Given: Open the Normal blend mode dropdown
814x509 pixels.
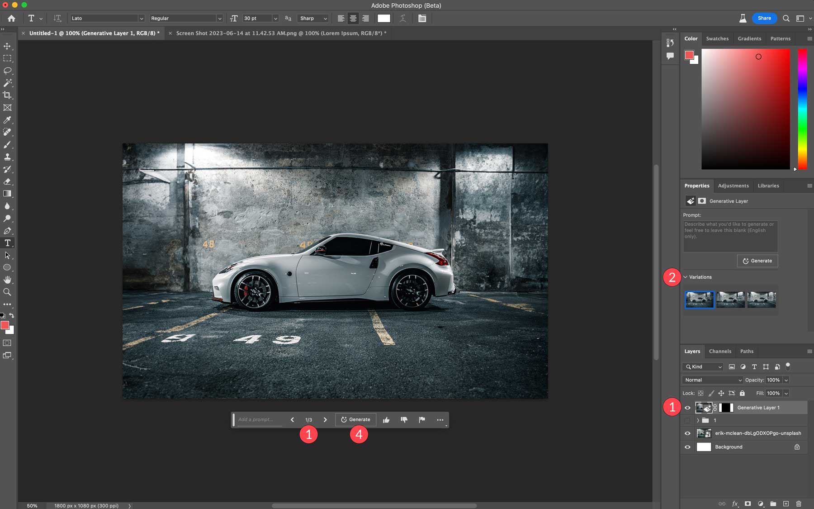Looking at the screenshot, I should pos(712,380).
